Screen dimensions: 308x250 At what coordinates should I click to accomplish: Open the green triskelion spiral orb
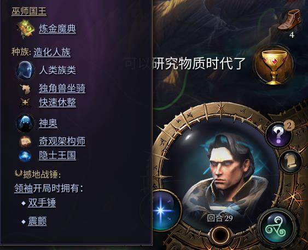coord(277,227)
